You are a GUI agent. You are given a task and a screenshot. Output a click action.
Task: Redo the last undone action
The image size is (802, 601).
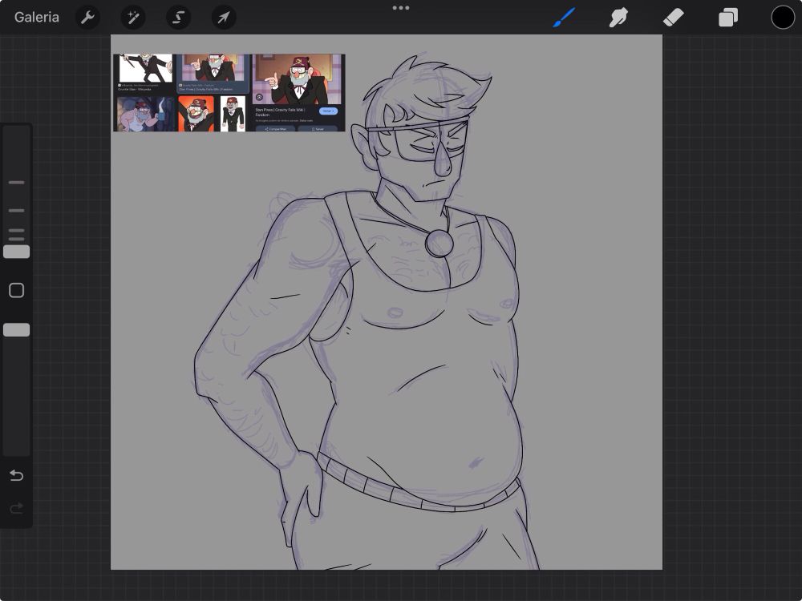(x=16, y=508)
